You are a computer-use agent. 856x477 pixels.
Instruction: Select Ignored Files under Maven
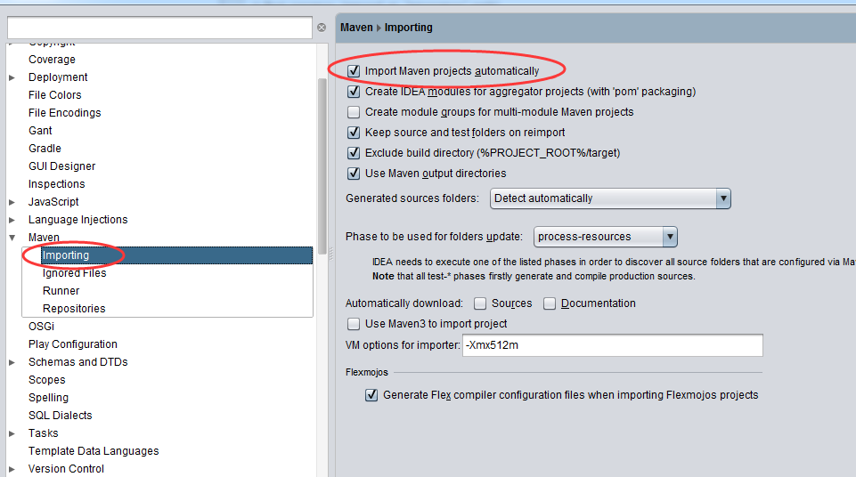(74, 273)
